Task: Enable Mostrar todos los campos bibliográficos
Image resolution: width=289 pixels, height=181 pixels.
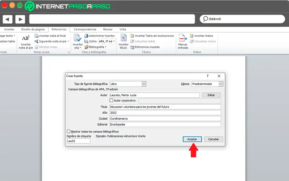Action: tap(69, 131)
